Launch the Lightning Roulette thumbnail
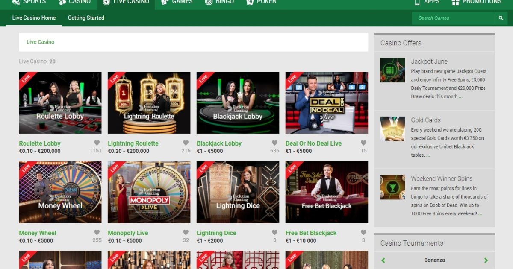513x269 pixels. (149, 102)
